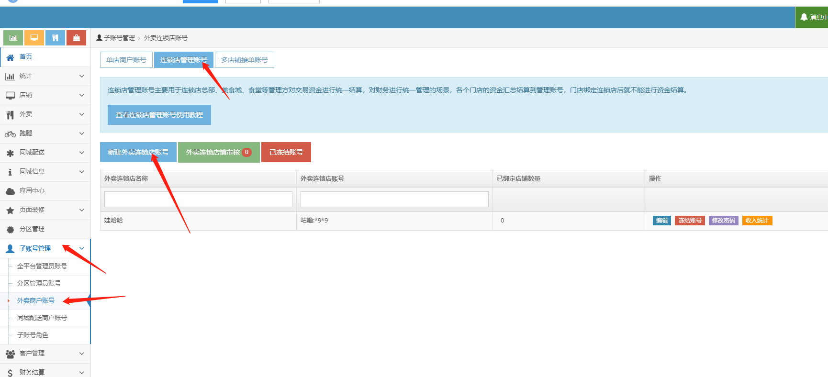Switch to the 单店商户账号 tab

point(126,60)
